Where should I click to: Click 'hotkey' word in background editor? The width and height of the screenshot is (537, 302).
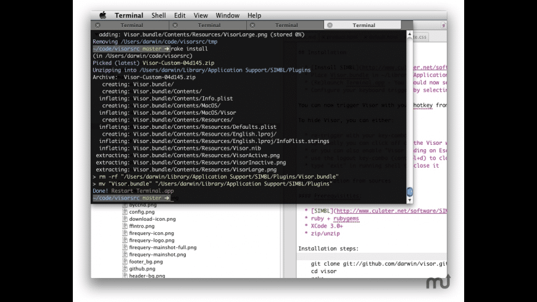(423, 105)
